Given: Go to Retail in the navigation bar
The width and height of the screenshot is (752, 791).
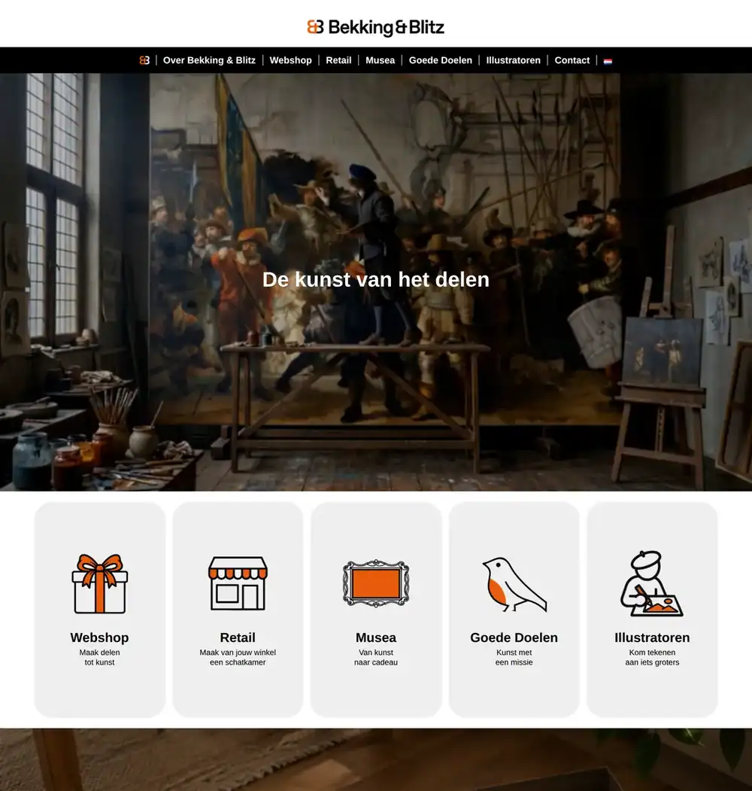Looking at the screenshot, I should (x=338, y=60).
